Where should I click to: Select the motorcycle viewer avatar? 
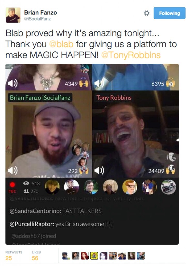point(168,187)
